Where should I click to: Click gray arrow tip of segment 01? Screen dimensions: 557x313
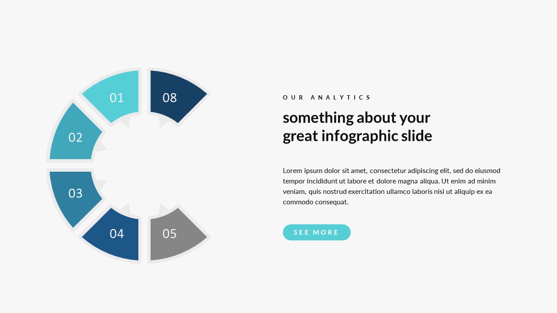[x=126, y=123]
